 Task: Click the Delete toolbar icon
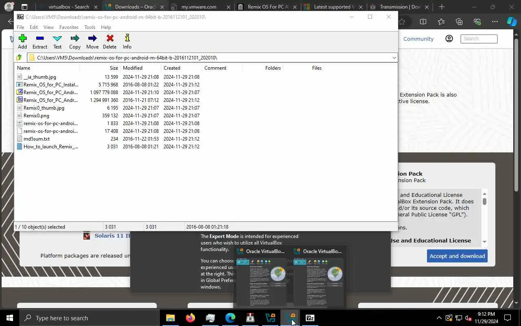tap(110, 42)
